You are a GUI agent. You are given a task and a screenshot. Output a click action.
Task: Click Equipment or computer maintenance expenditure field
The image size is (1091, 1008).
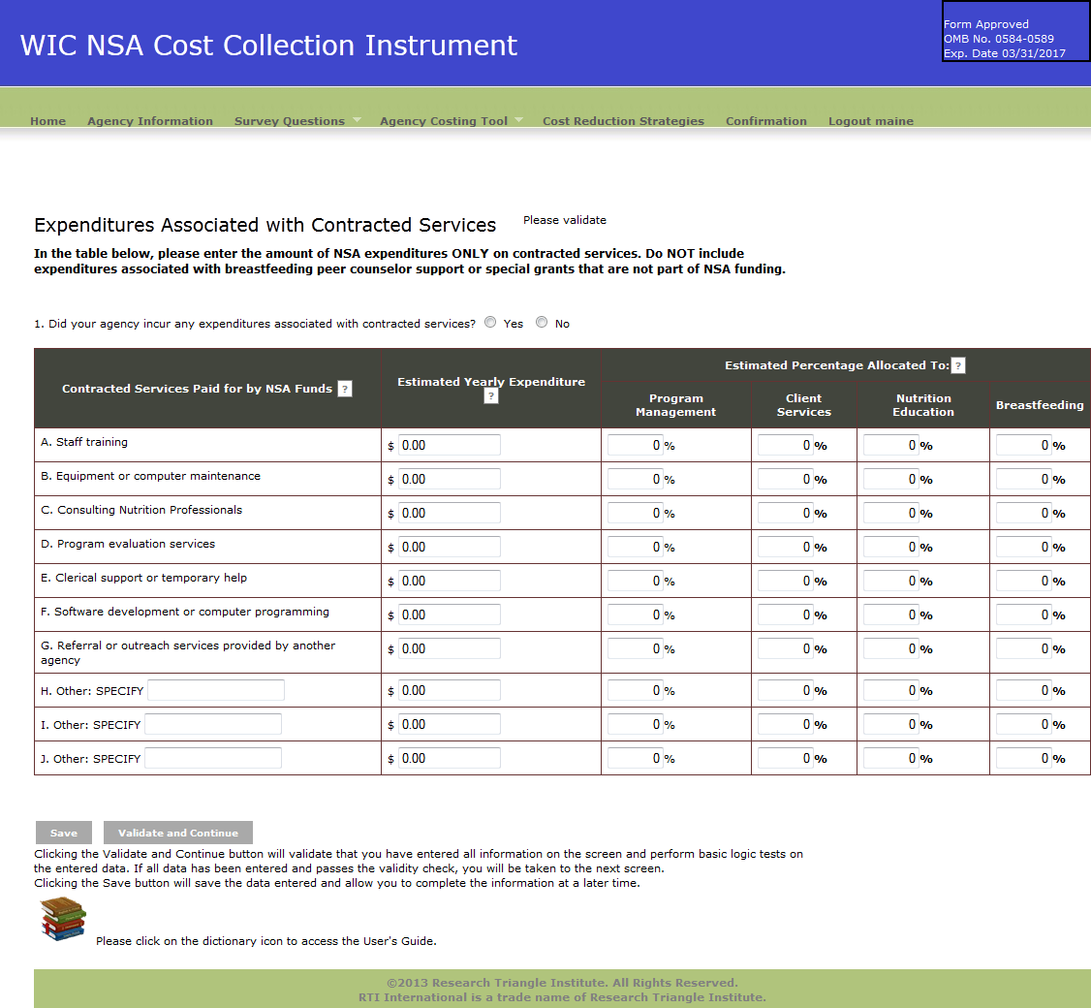click(449, 479)
